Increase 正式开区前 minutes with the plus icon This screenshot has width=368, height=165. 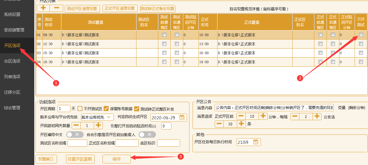click(263, 116)
